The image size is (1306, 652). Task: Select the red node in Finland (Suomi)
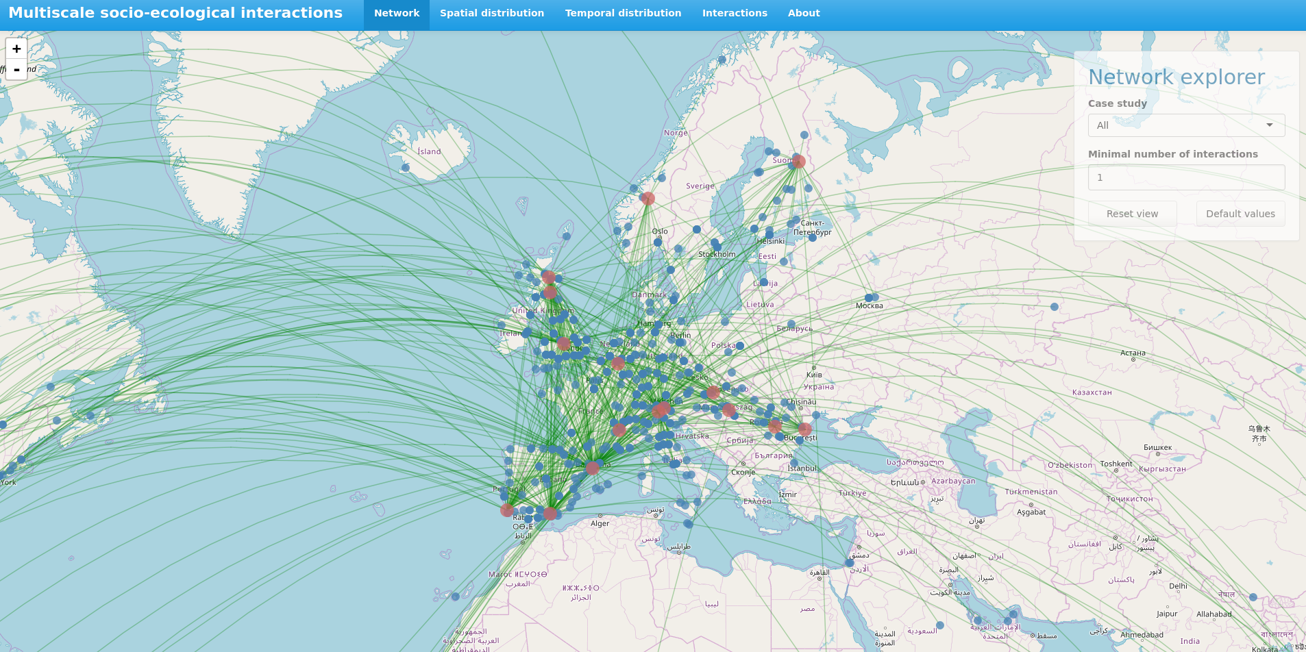(798, 162)
